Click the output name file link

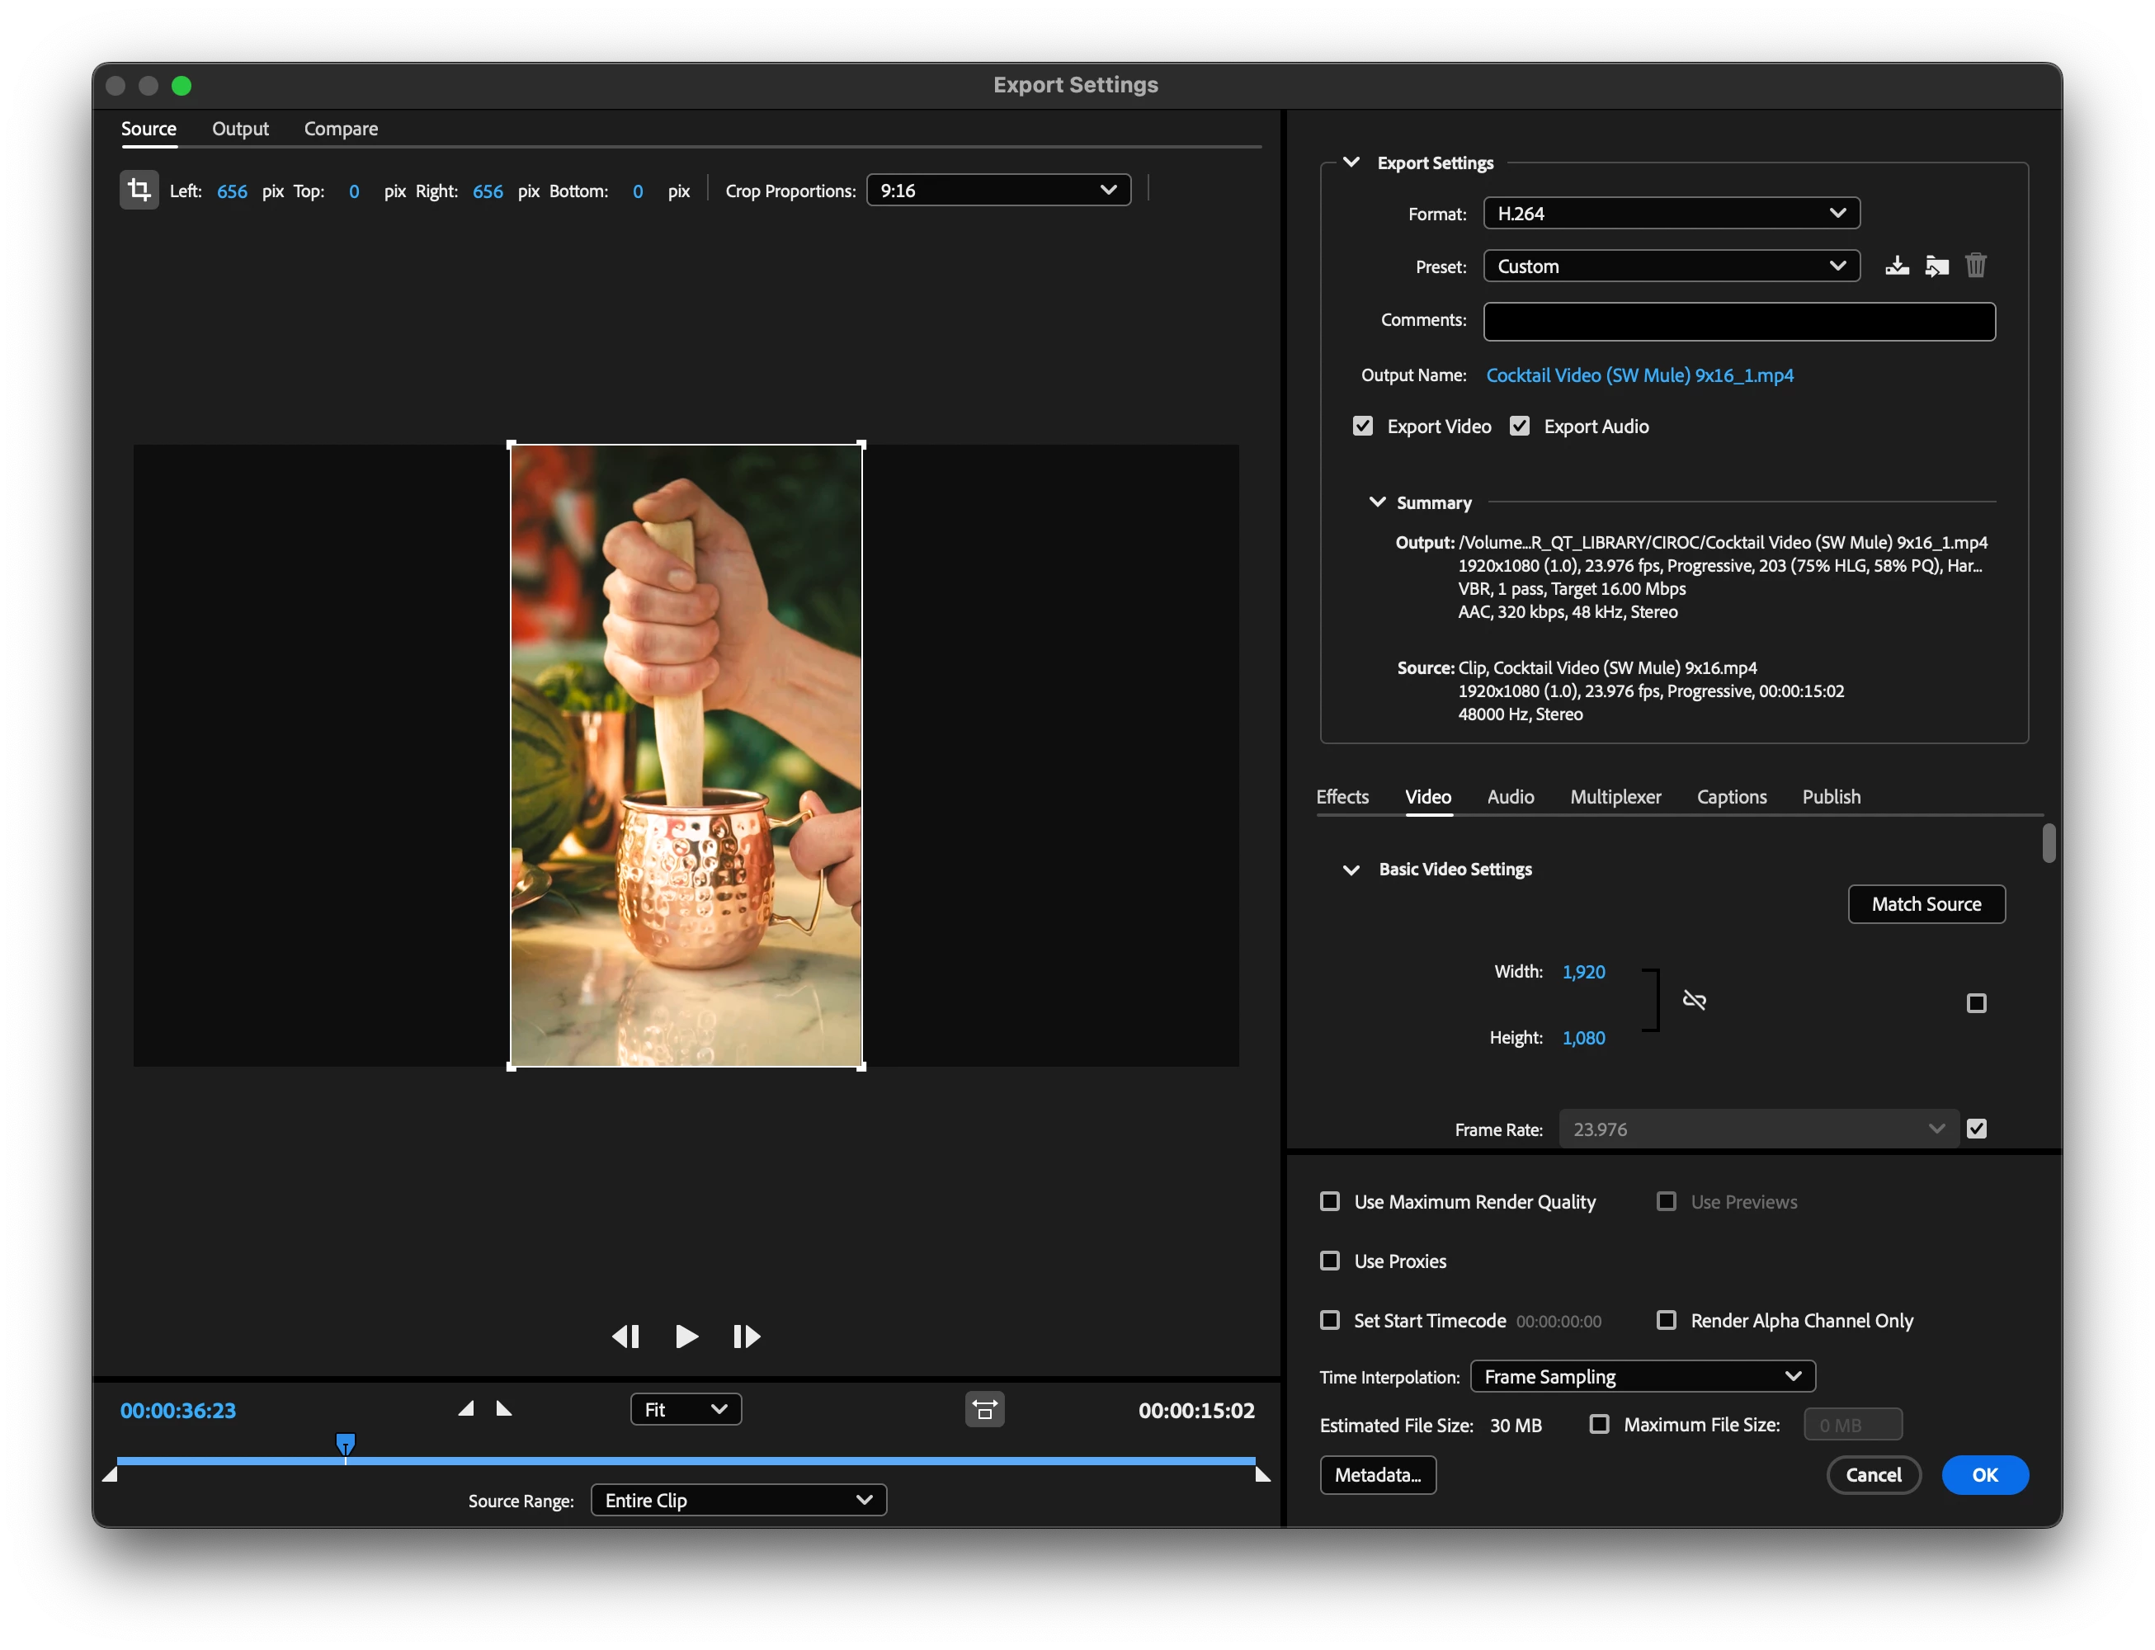click(x=1639, y=375)
